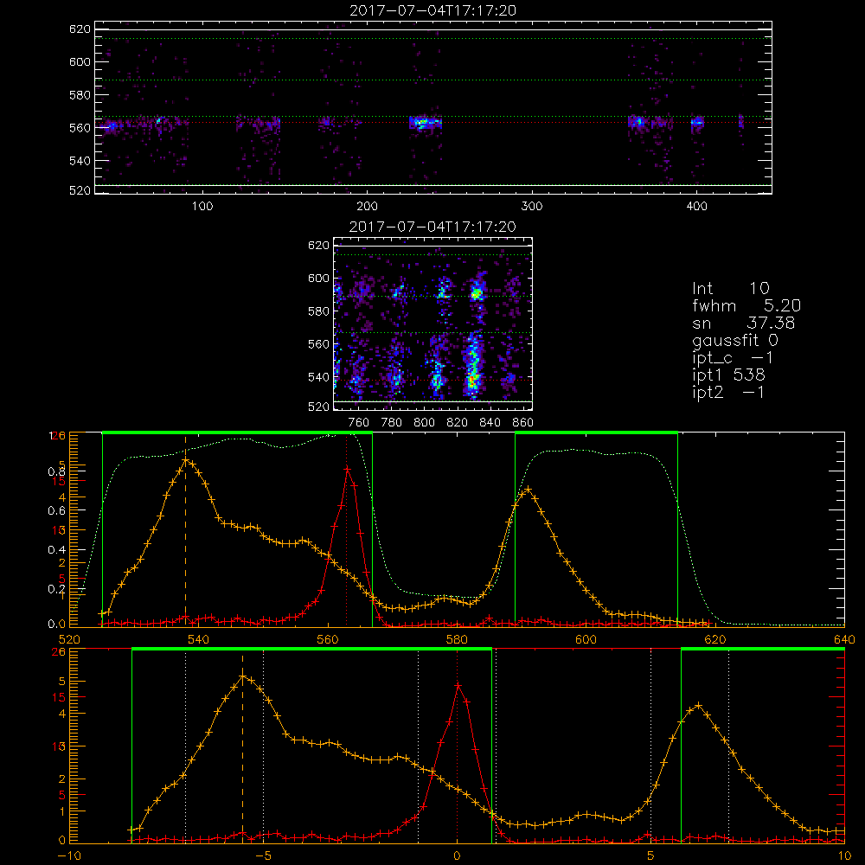Viewport: 865px width, 865px height.
Task: Click the left green bar atop the upper profile plot
Action: pyautogui.click(x=237, y=432)
